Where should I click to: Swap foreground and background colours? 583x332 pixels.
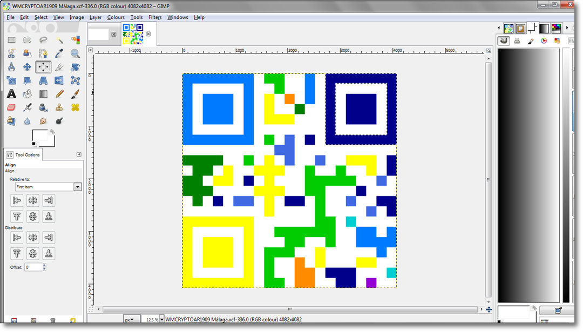pyautogui.click(x=52, y=132)
